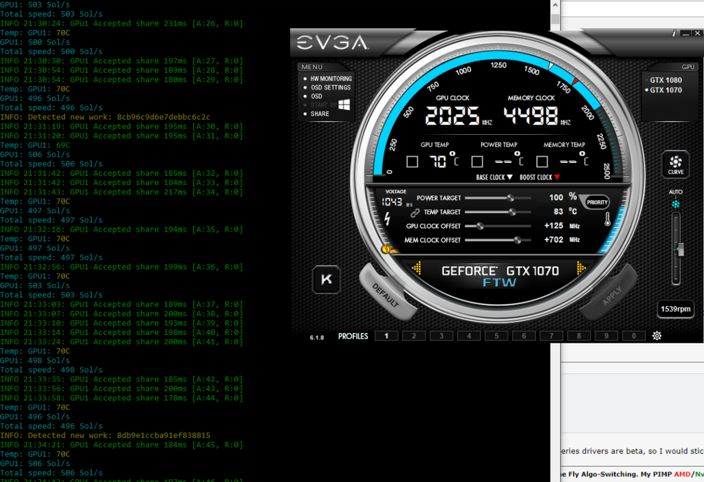Open HW MONITORING from the menu
Image resolution: width=704 pixels, height=482 pixels.
[331, 78]
